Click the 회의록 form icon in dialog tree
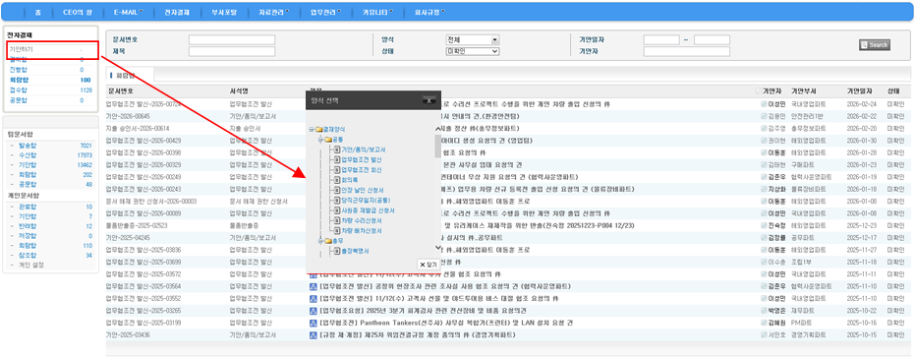 point(337,180)
